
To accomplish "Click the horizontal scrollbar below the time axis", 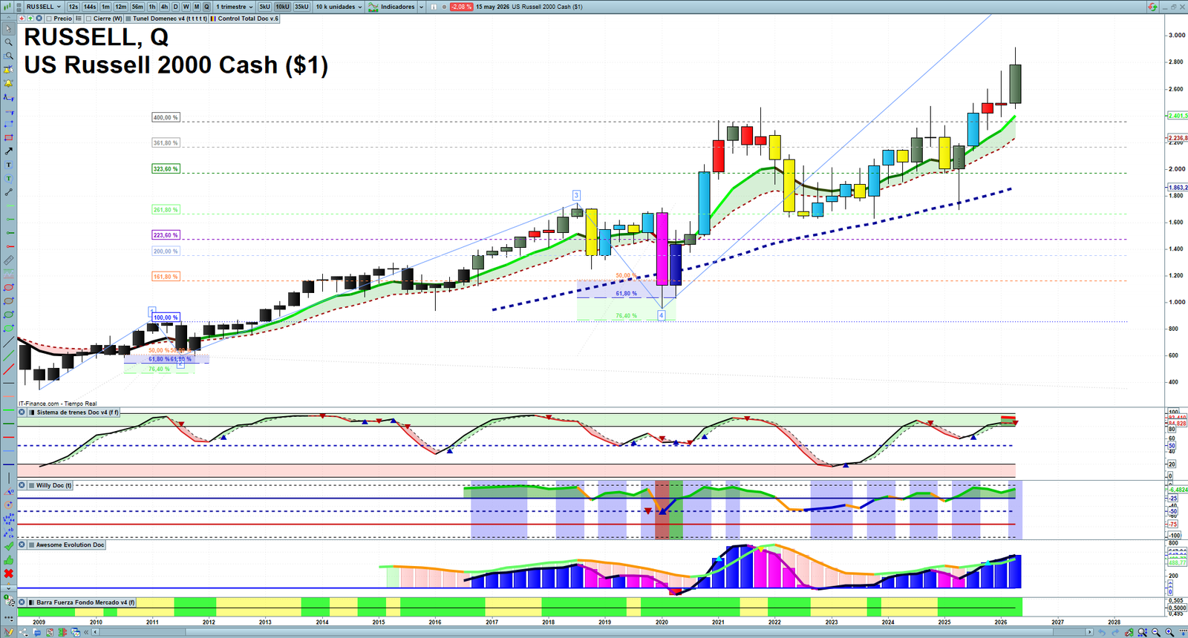I will click(593, 633).
